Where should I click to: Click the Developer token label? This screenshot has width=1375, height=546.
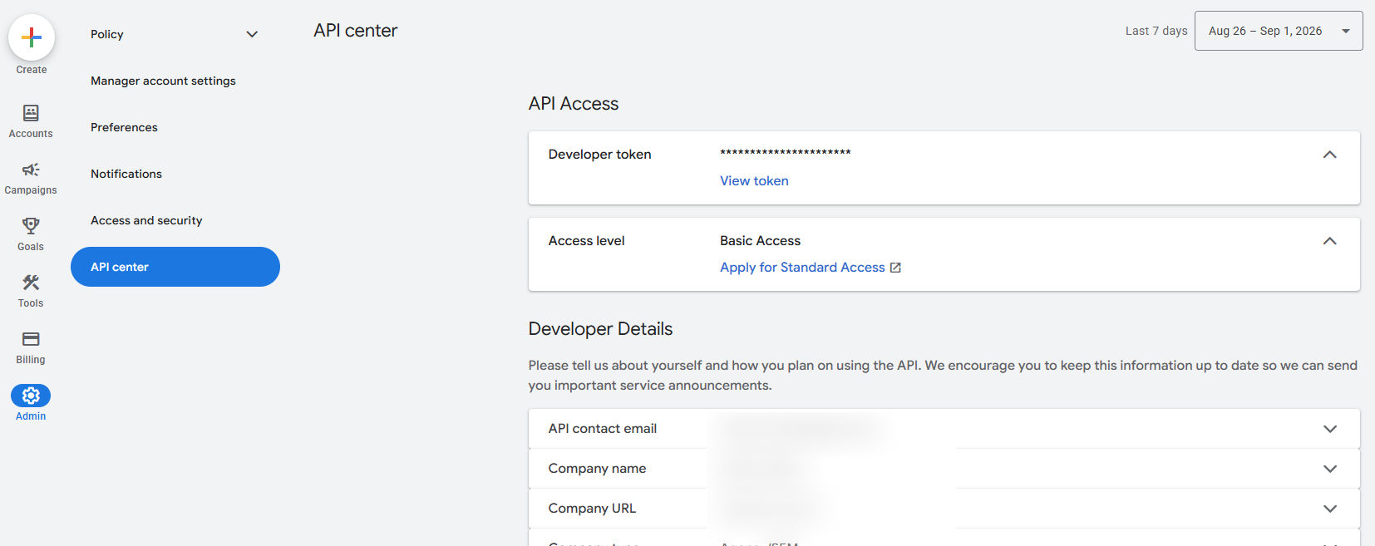pos(599,155)
